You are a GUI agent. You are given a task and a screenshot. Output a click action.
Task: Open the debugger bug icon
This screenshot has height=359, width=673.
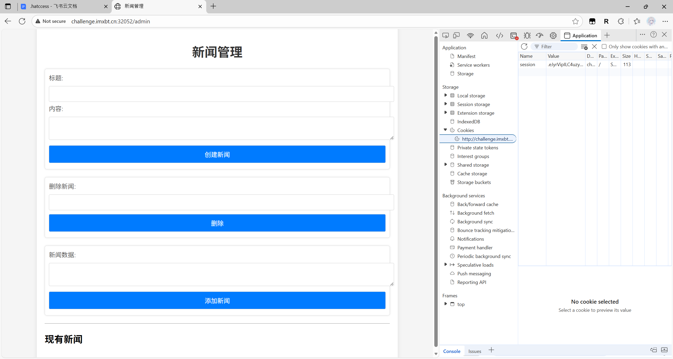click(x=527, y=35)
